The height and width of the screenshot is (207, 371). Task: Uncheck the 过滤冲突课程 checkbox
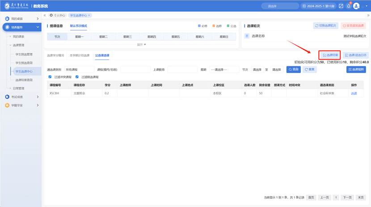click(50, 77)
